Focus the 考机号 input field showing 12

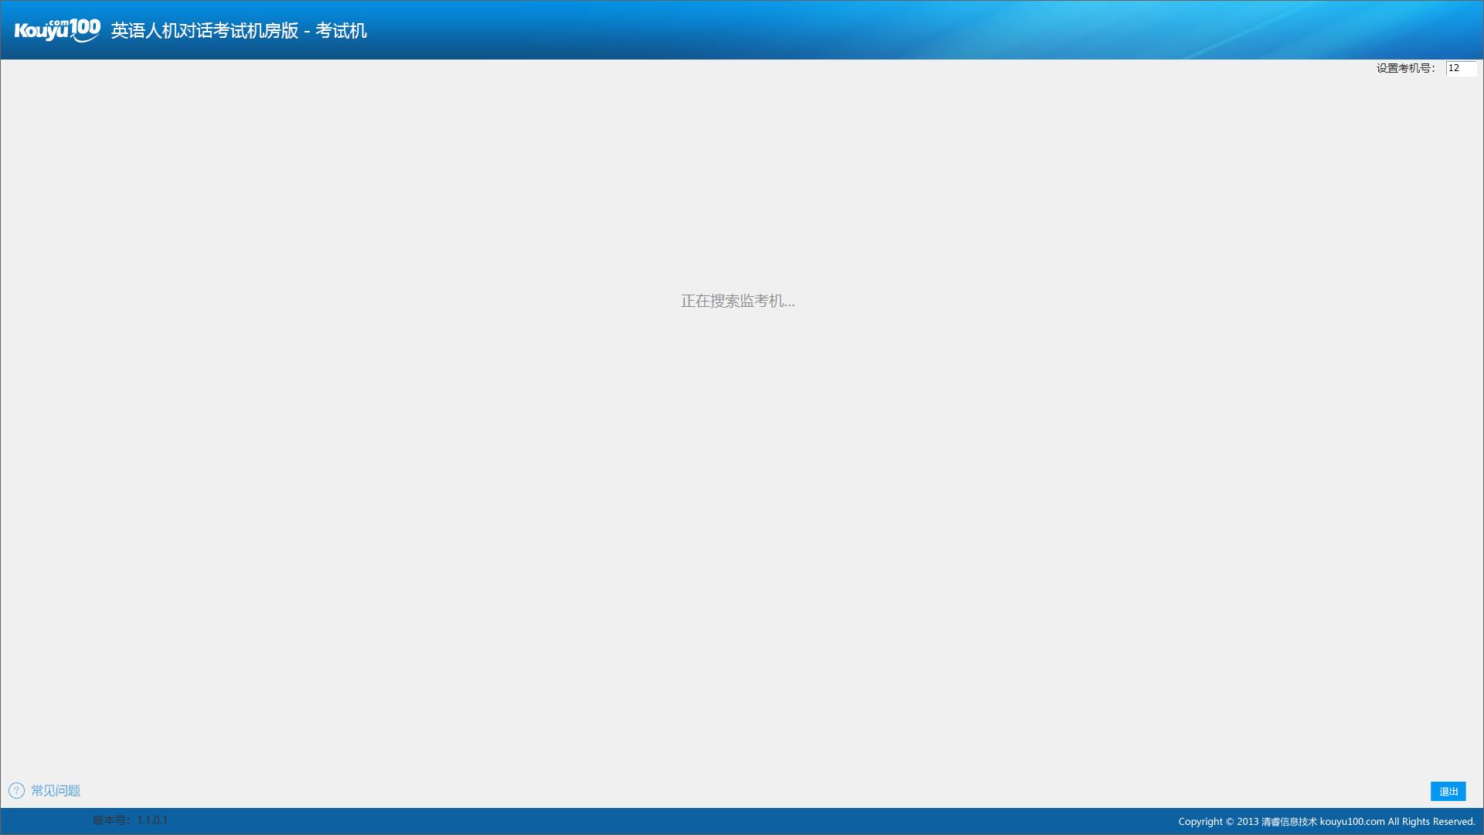[1461, 68]
